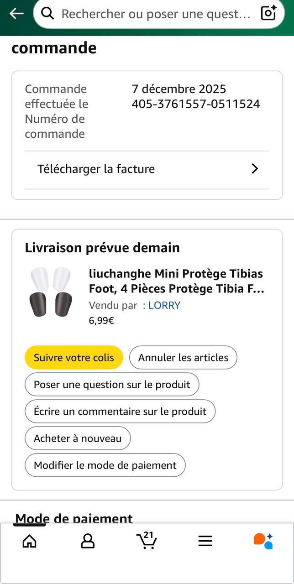The image size is (294, 584).
Task: Open the LORRY seller link
Action: [x=164, y=306]
